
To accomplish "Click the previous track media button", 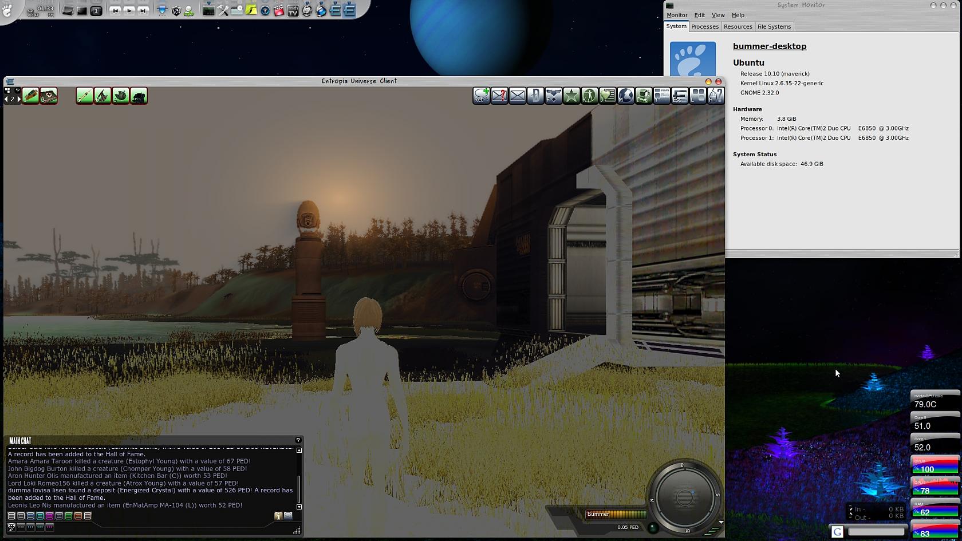I will [115, 10].
